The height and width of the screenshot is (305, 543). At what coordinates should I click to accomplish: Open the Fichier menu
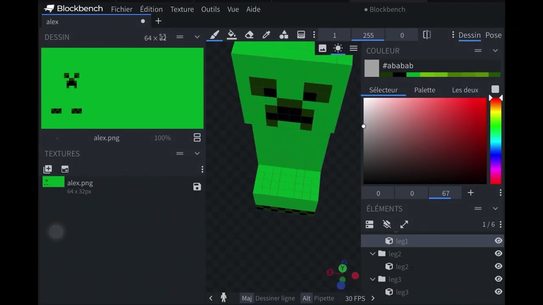pyautogui.click(x=122, y=9)
